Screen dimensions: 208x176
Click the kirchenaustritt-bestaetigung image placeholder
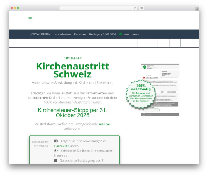pos(41,144)
